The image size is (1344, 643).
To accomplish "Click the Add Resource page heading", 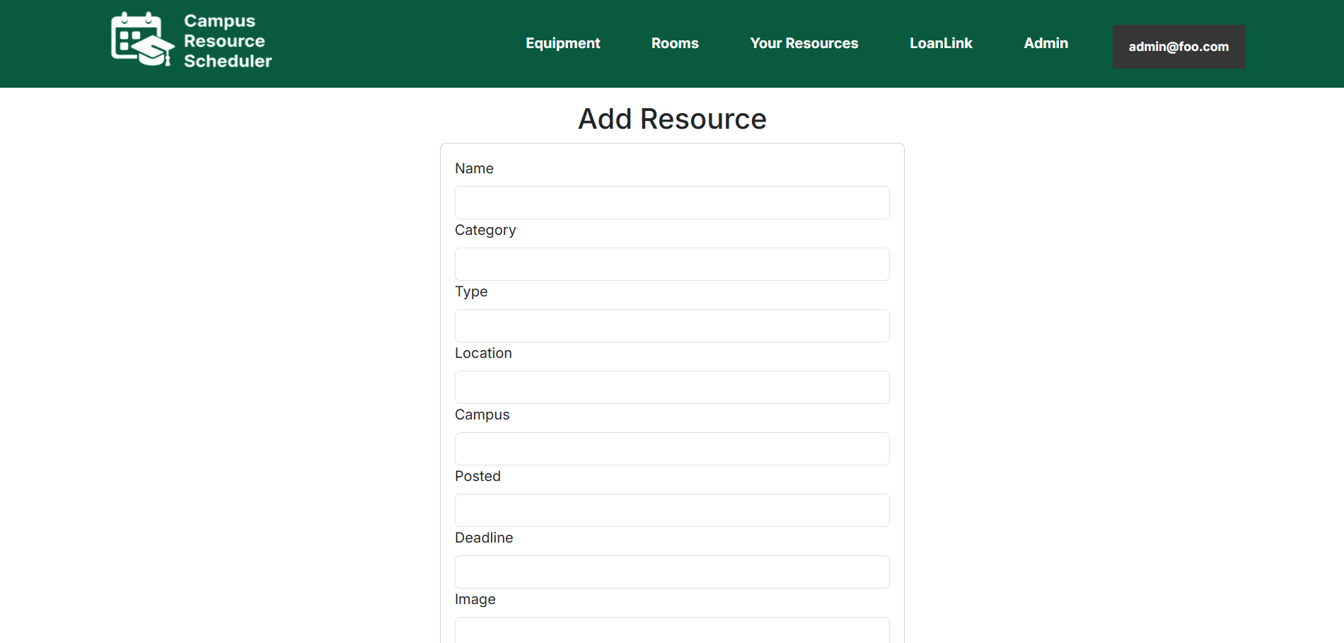I will pos(672,119).
